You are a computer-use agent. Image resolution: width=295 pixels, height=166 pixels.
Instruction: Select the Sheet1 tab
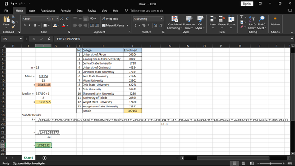tap(29, 158)
